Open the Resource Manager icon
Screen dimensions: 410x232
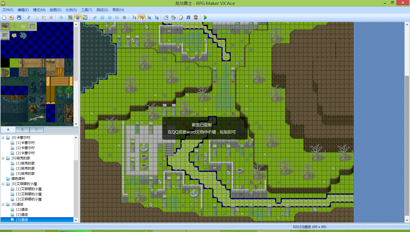click(173, 17)
